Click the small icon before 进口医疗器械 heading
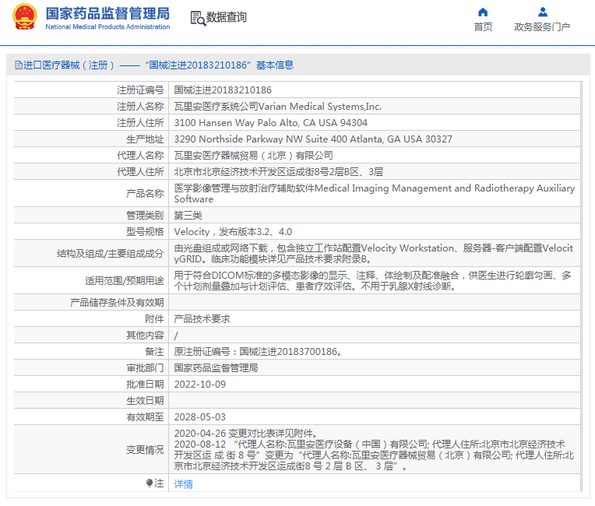Screen dimensions: 595x506 coord(18,65)
